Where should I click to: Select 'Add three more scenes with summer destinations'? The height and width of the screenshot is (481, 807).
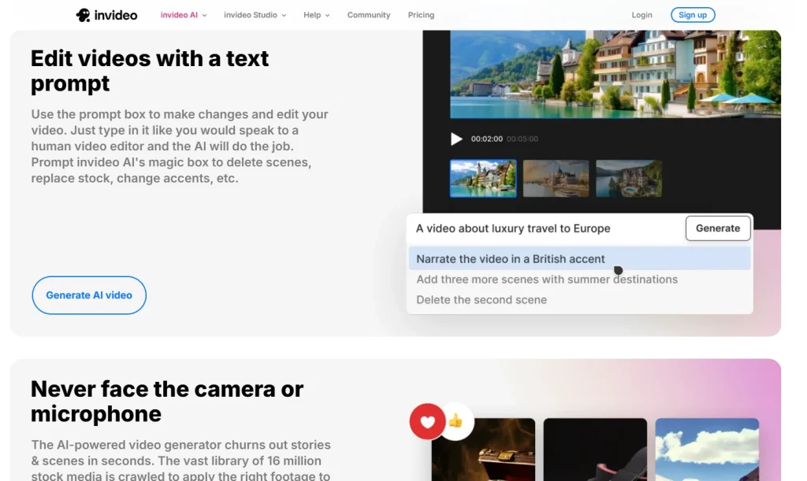[547, 279]
